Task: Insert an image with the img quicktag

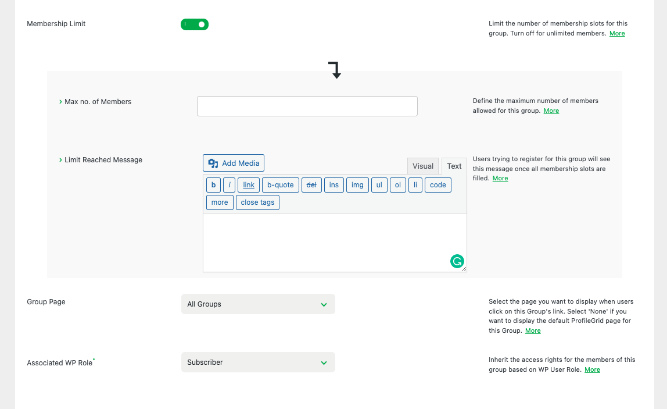Action: click(357, 185)
